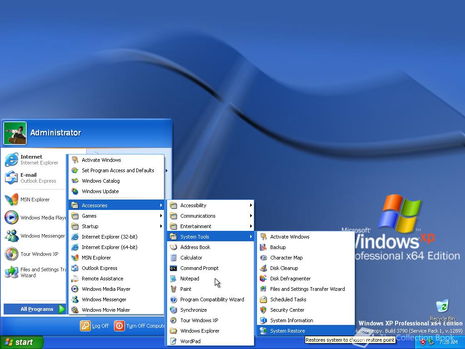Select System Restore from System Tools

[288, 331]
